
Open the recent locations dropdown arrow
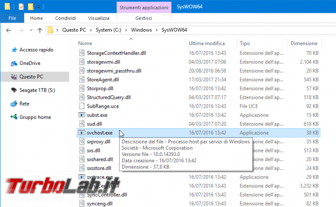pos(31,30)
